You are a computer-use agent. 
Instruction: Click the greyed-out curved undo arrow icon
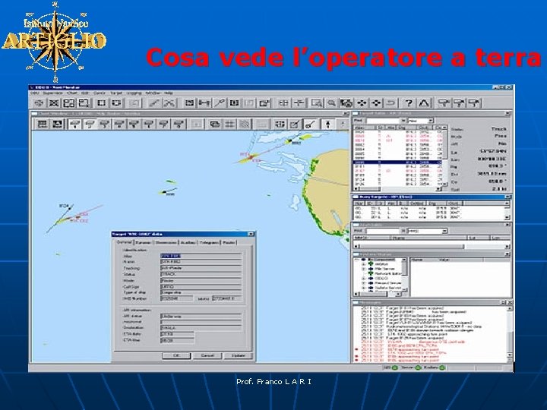click(x=391, y=102)
